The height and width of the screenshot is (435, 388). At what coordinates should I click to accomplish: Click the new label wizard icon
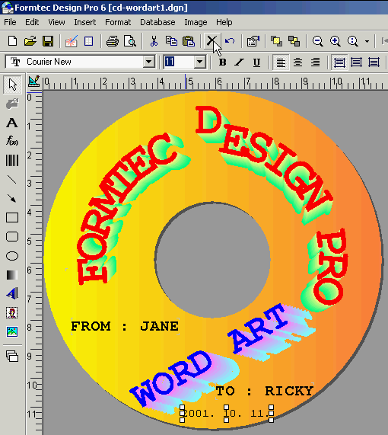tap(71, 41)
